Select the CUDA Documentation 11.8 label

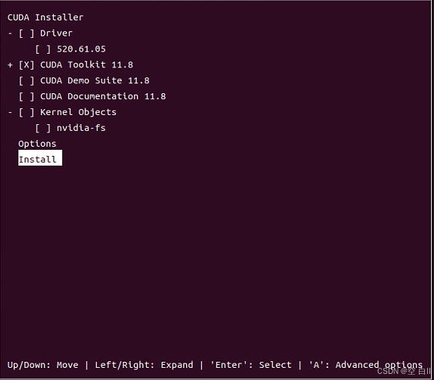103,96
